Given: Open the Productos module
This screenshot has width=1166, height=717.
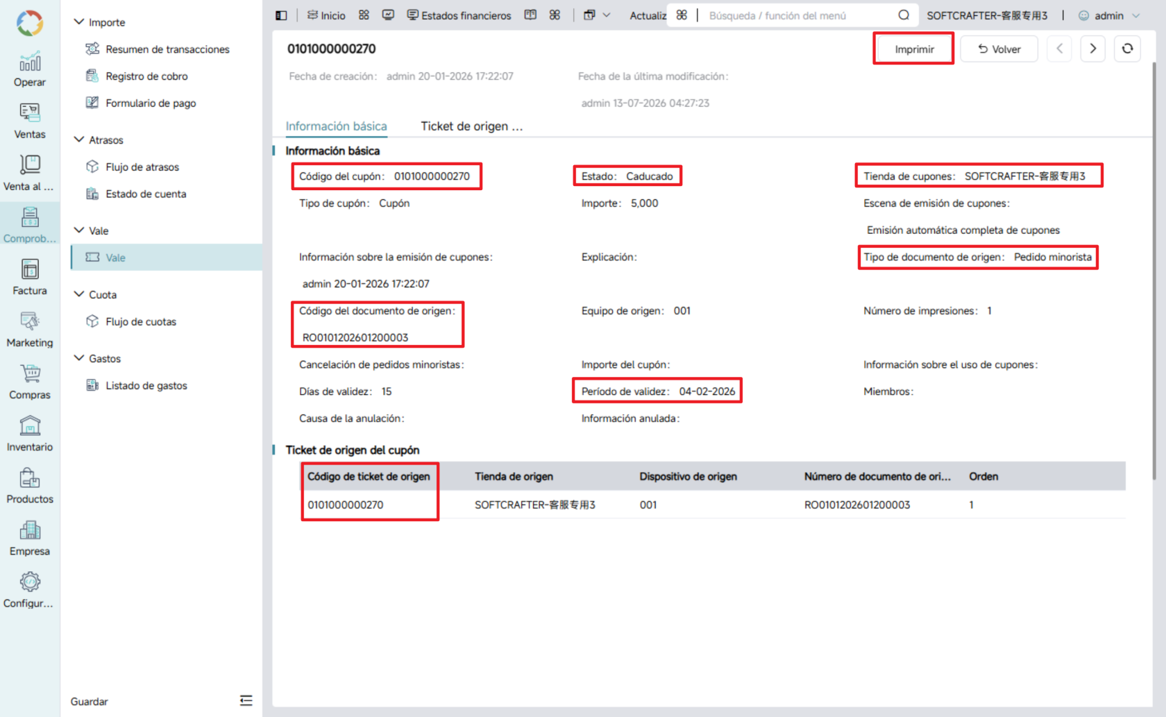Looking at the screenshot, I should click(30, 486).
